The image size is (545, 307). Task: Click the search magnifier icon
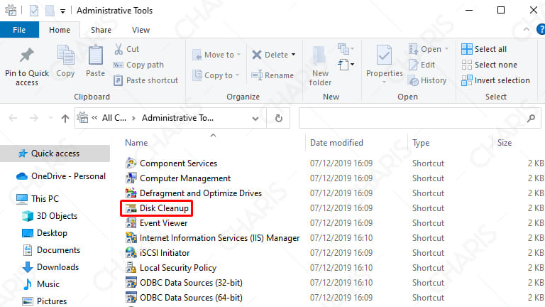tap(531, 119)
